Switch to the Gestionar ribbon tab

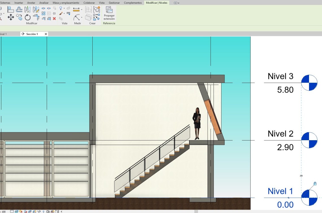coord(114,3)
